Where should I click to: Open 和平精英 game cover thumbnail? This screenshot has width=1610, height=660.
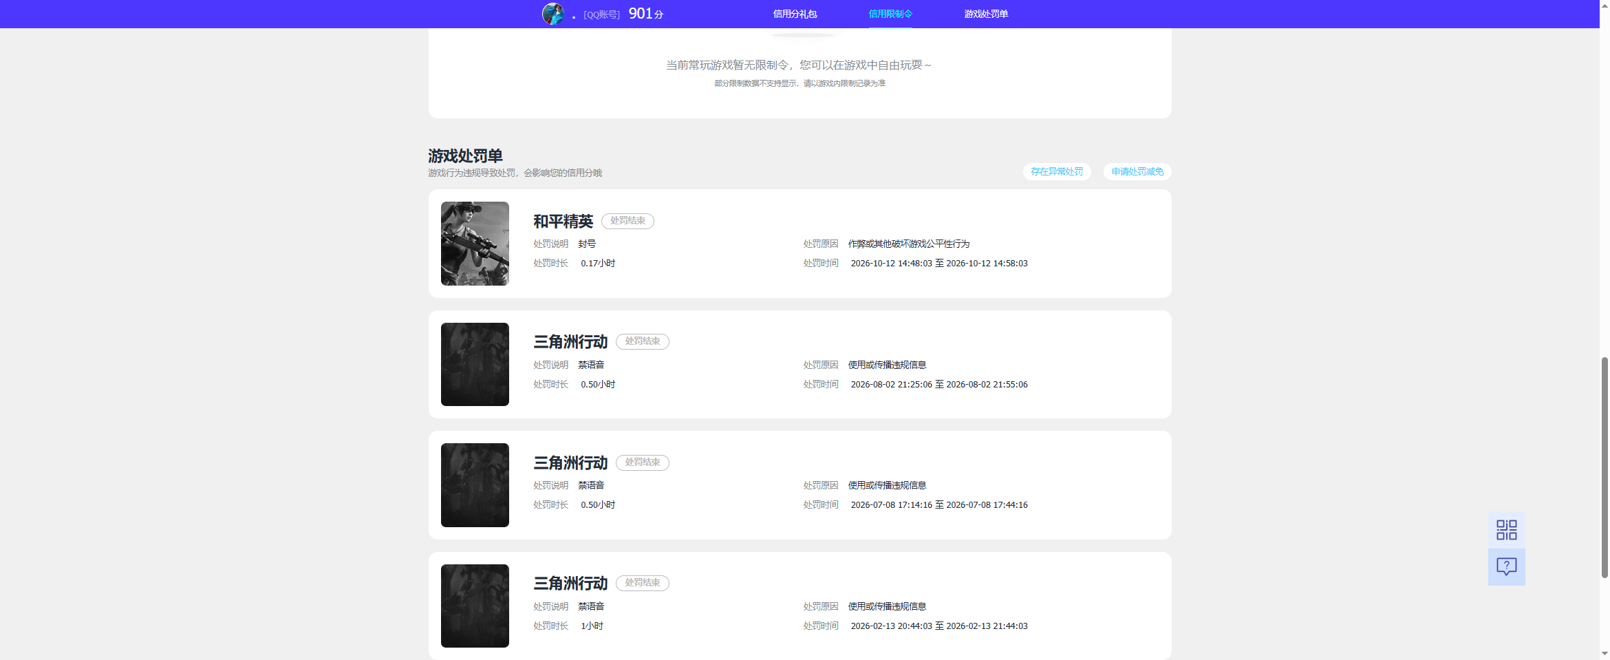tap(475, 244)
